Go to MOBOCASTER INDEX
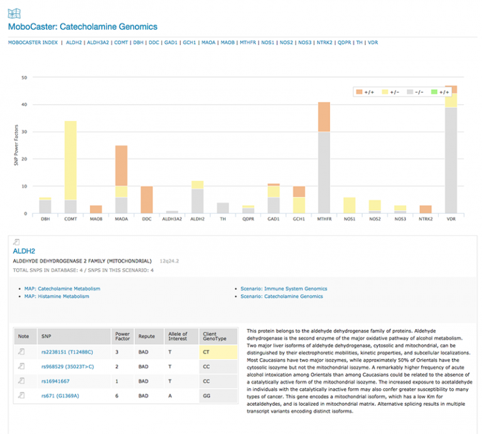This screenshot has height=434, width=482. coord(33,43)
